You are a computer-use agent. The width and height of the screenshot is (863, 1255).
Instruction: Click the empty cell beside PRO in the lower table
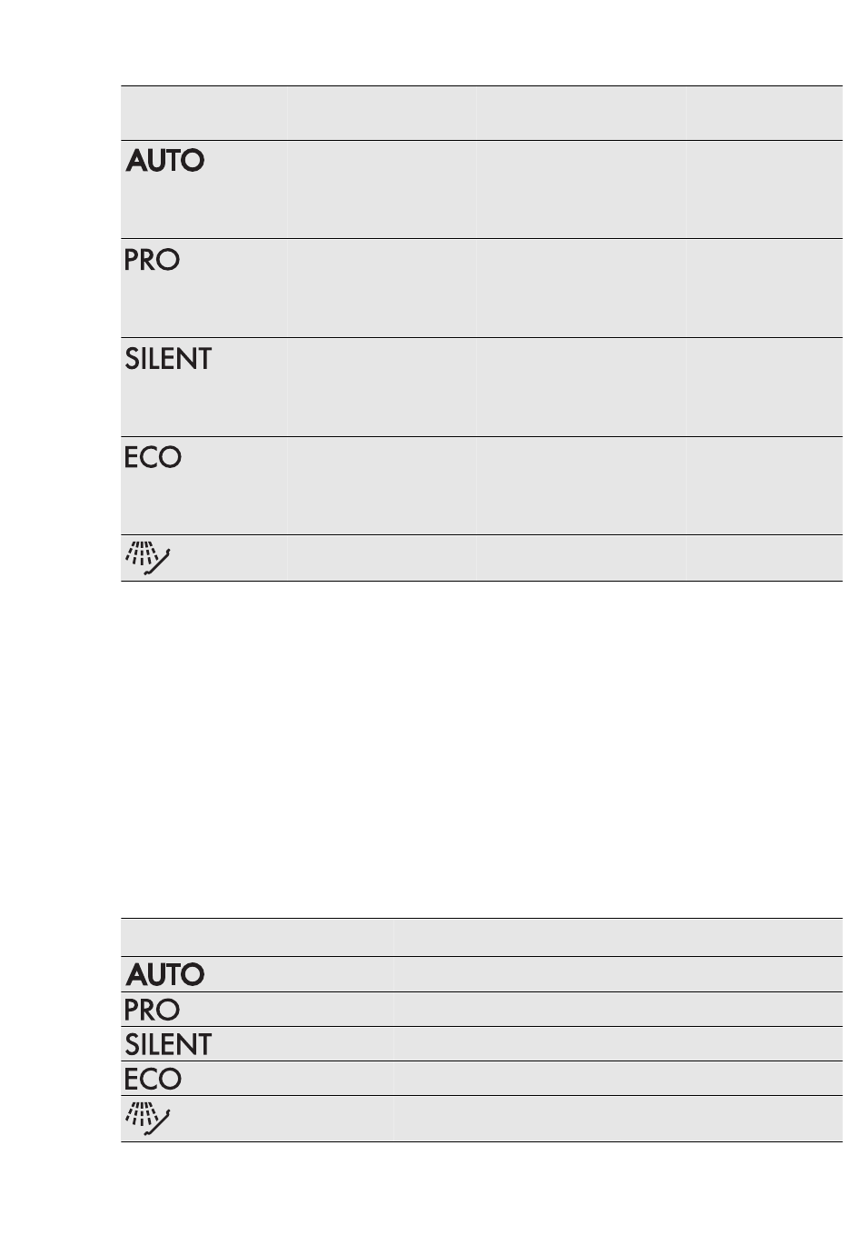point(619,1010)
